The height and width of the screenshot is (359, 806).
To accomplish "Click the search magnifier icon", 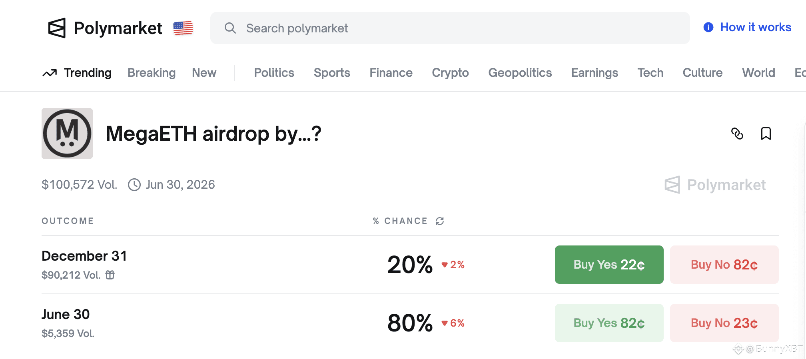I will [230, 28].
